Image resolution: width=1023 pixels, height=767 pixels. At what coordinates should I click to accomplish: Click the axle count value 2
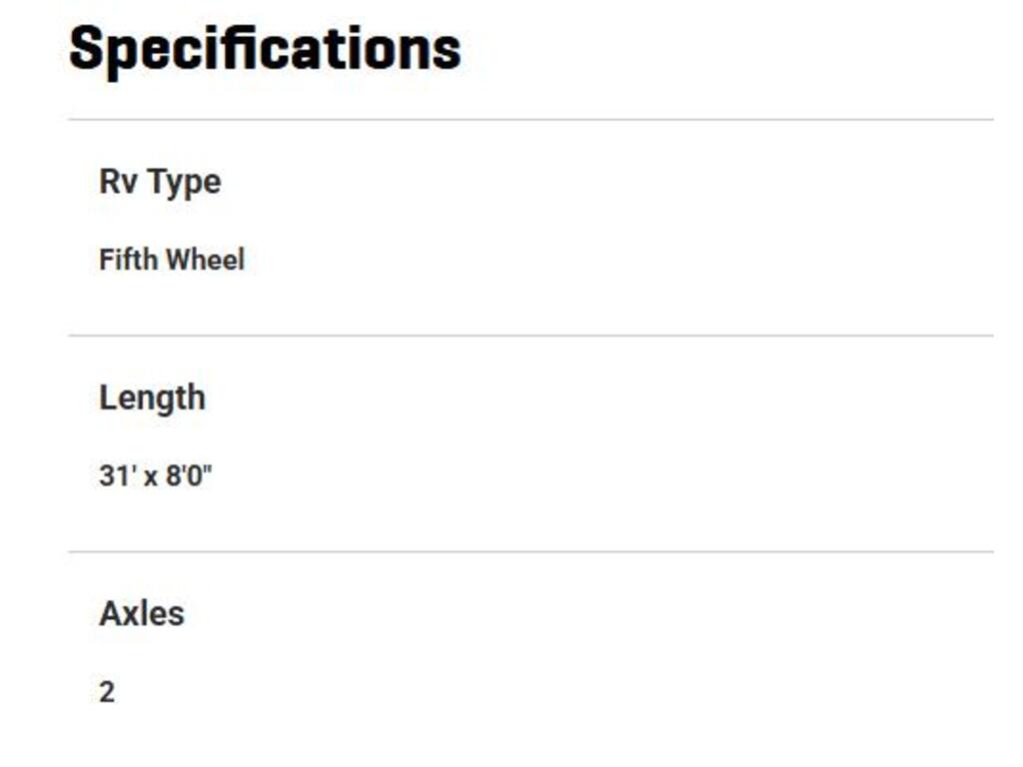pos(107,691)
